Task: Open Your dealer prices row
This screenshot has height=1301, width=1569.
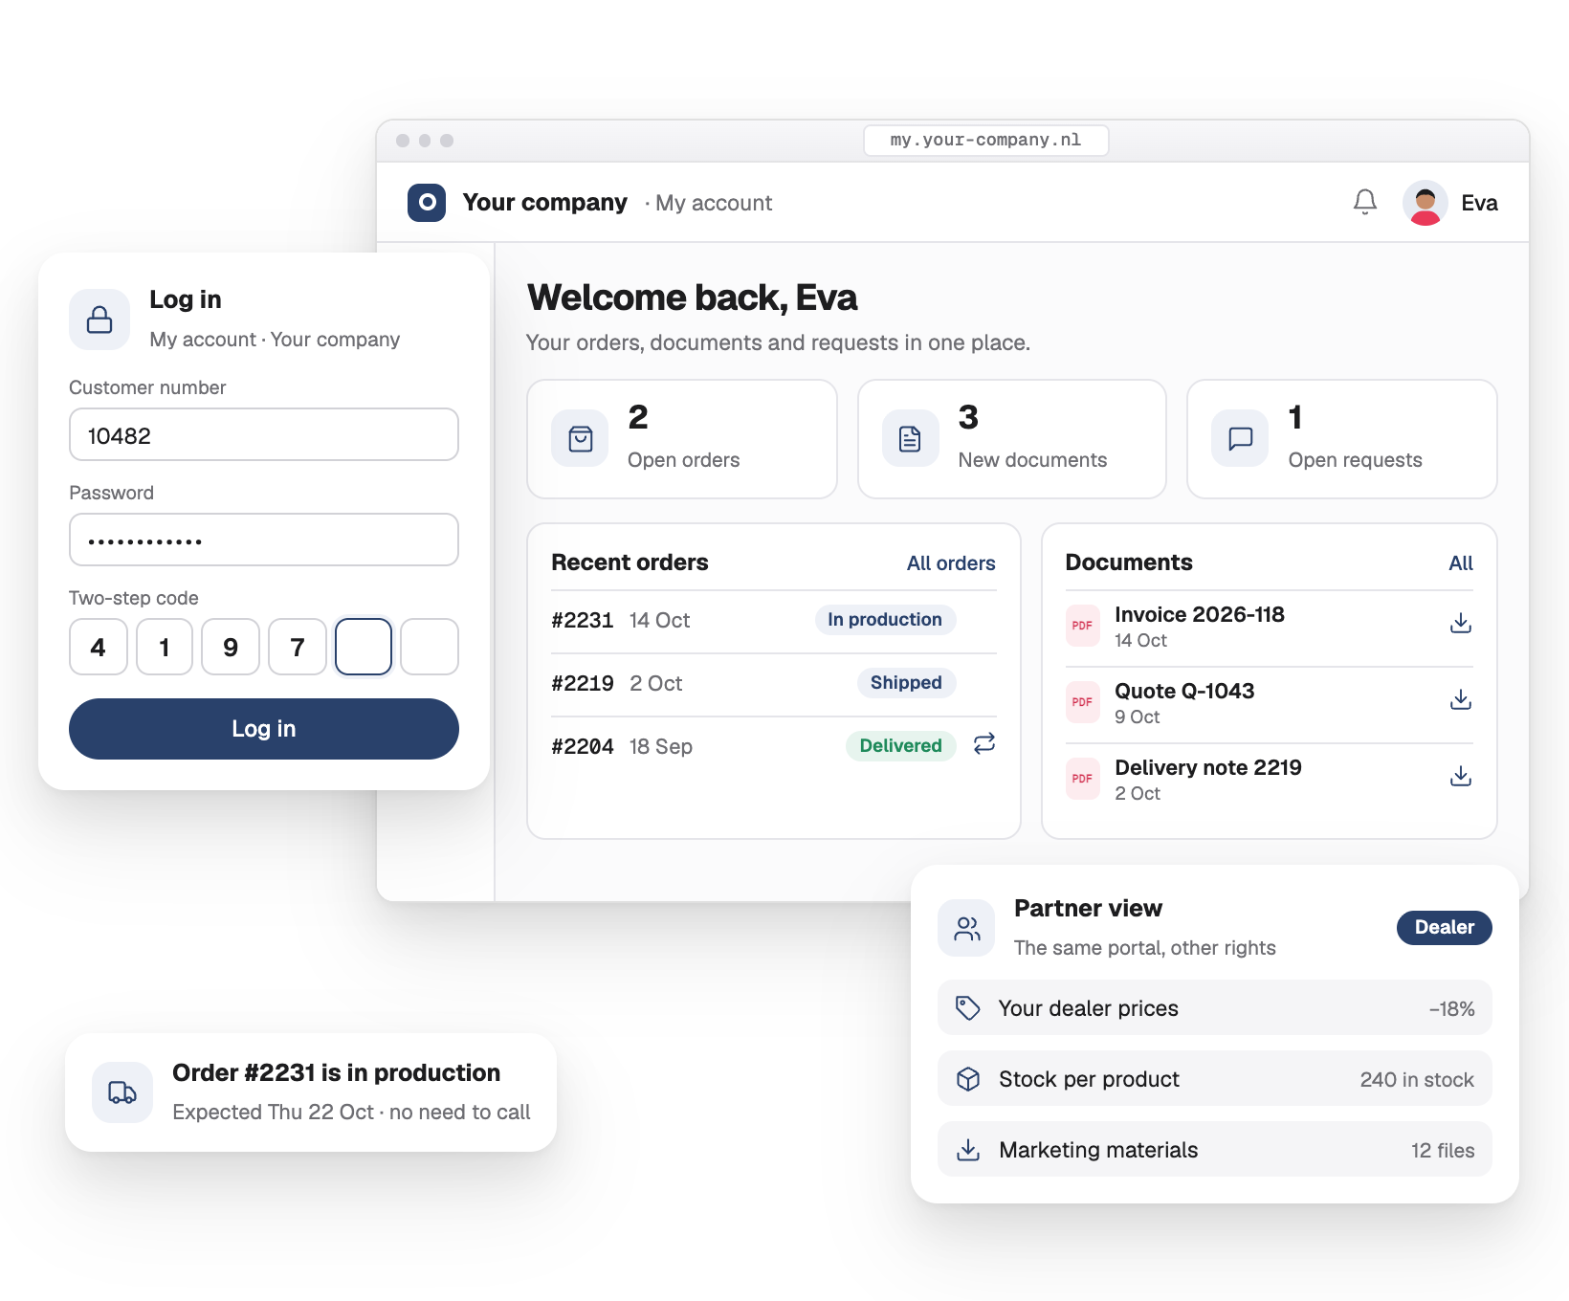Action: click(1215, 1008)
